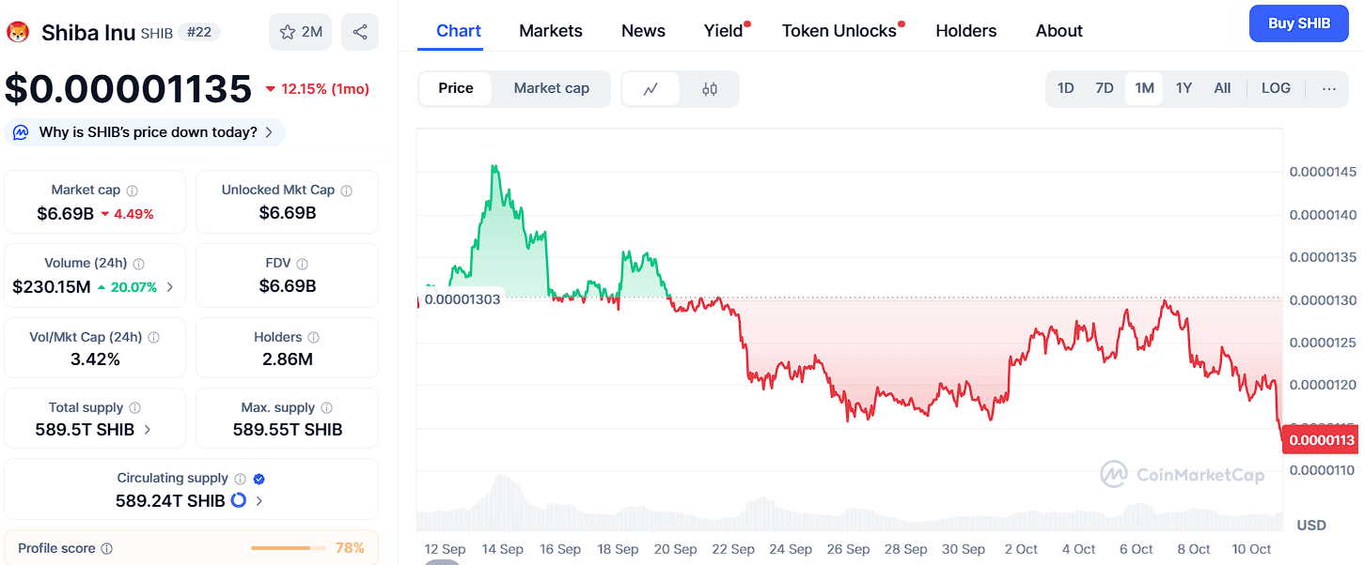This screenshot has height=565, width=1364.
Task: Toggle chart to Price view
Action: (456, 88)
